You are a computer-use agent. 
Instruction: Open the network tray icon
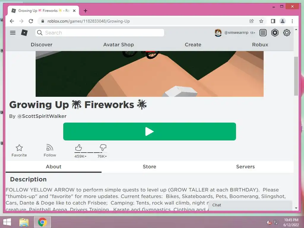pos(276,222)
